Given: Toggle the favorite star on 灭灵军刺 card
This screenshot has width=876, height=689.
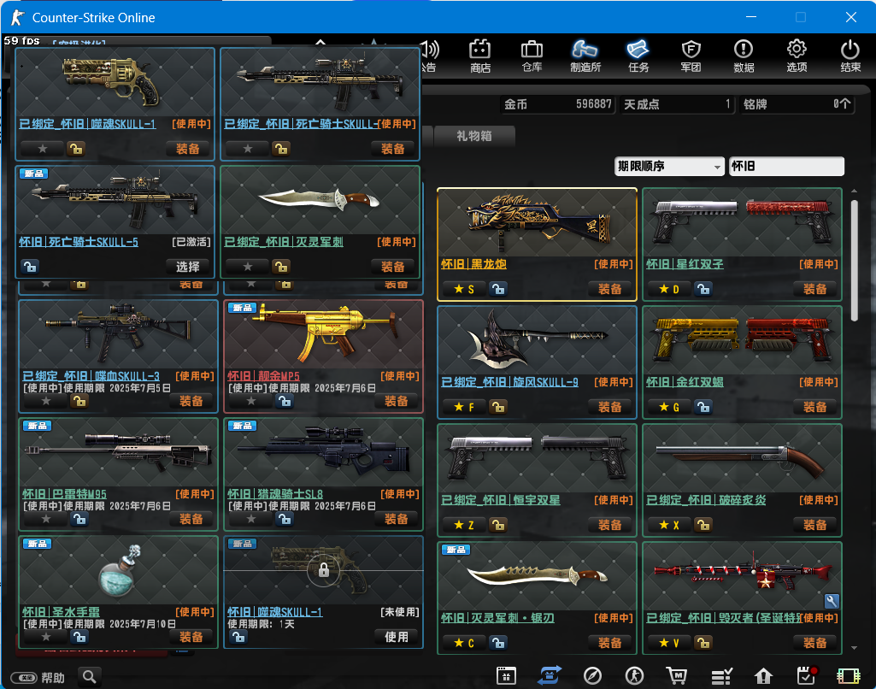Looking at the screenshot, I should pos(248,267).
